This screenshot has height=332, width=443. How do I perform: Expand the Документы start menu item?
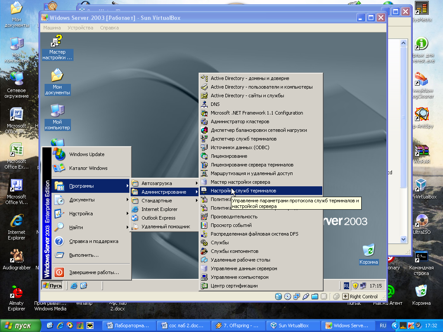click(91, 200)
